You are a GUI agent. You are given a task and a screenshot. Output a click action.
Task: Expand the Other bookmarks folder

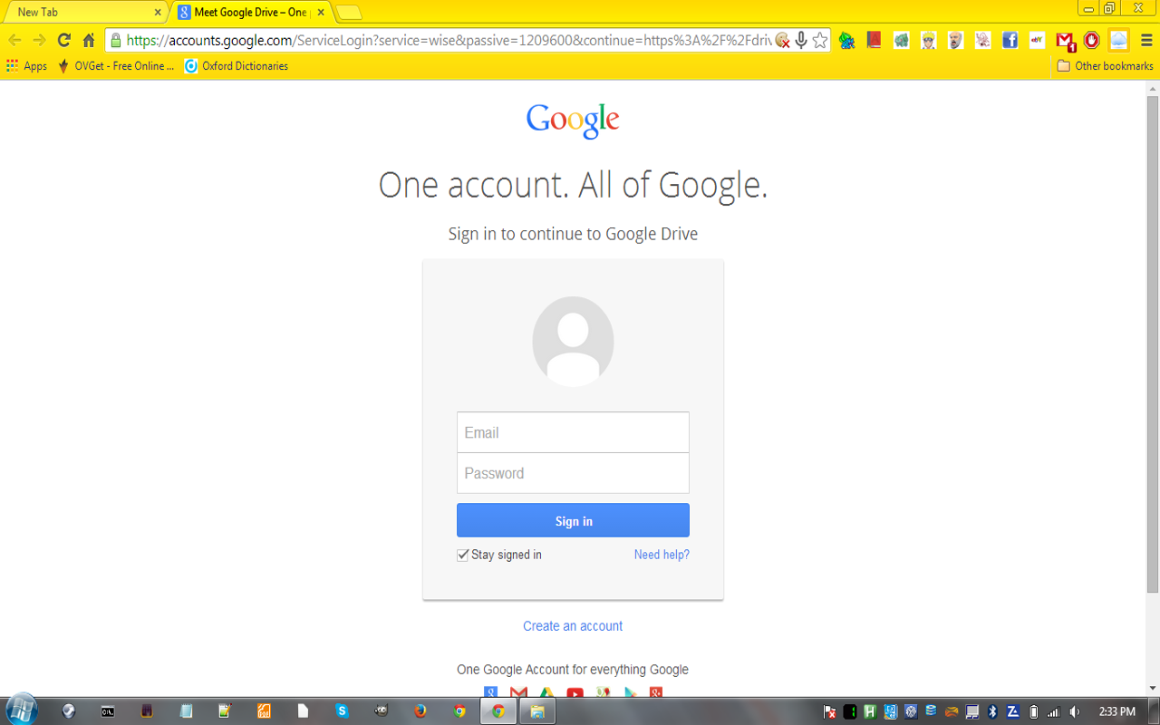1105,66
